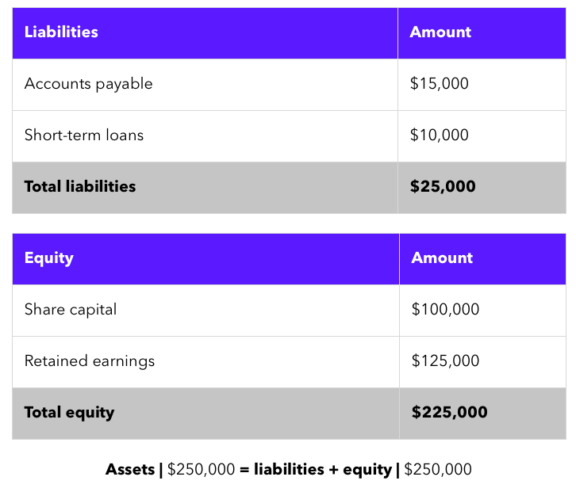Click the Total liabilities label

tap(80, 187)
